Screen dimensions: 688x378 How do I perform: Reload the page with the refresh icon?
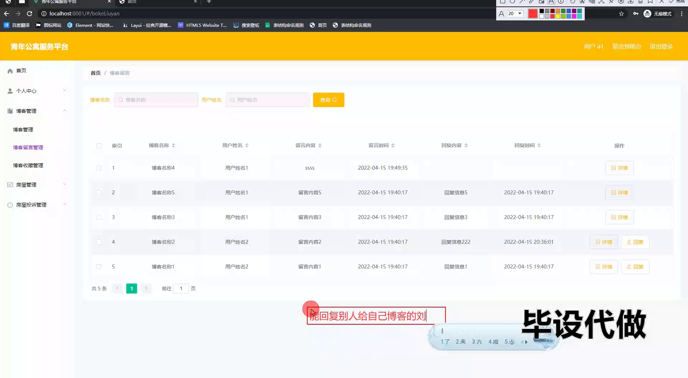[x=30, y=14]
